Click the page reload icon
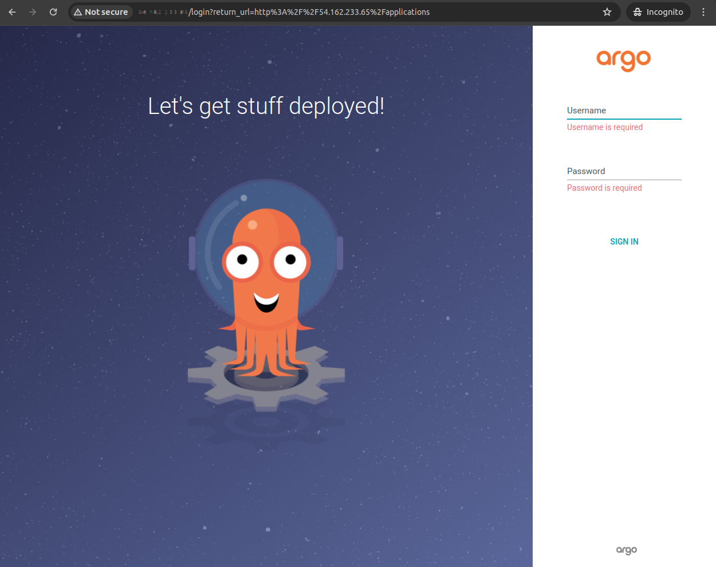Viewport: 716px width, 567px height. tap(53, 12)
